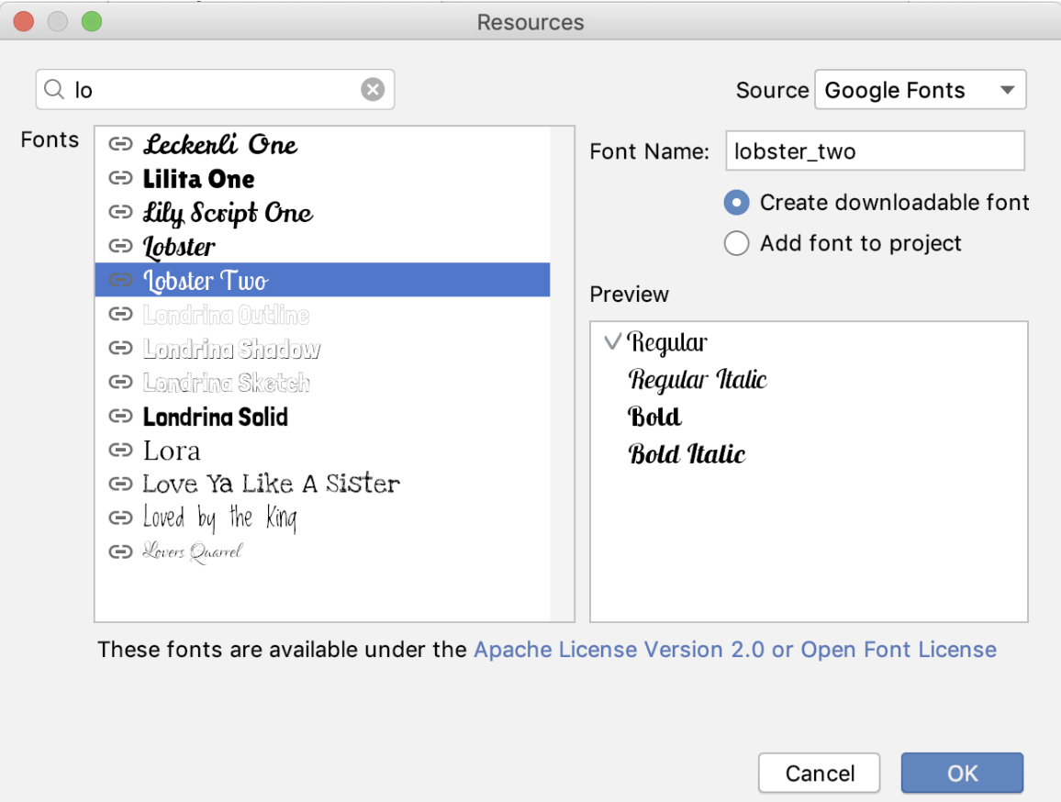
Task: Open Apache License or Open Font License link
Action: click(734, 650)
